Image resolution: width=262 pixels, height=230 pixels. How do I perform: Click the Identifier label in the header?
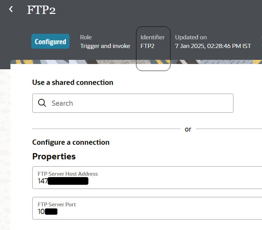[152, 37]
